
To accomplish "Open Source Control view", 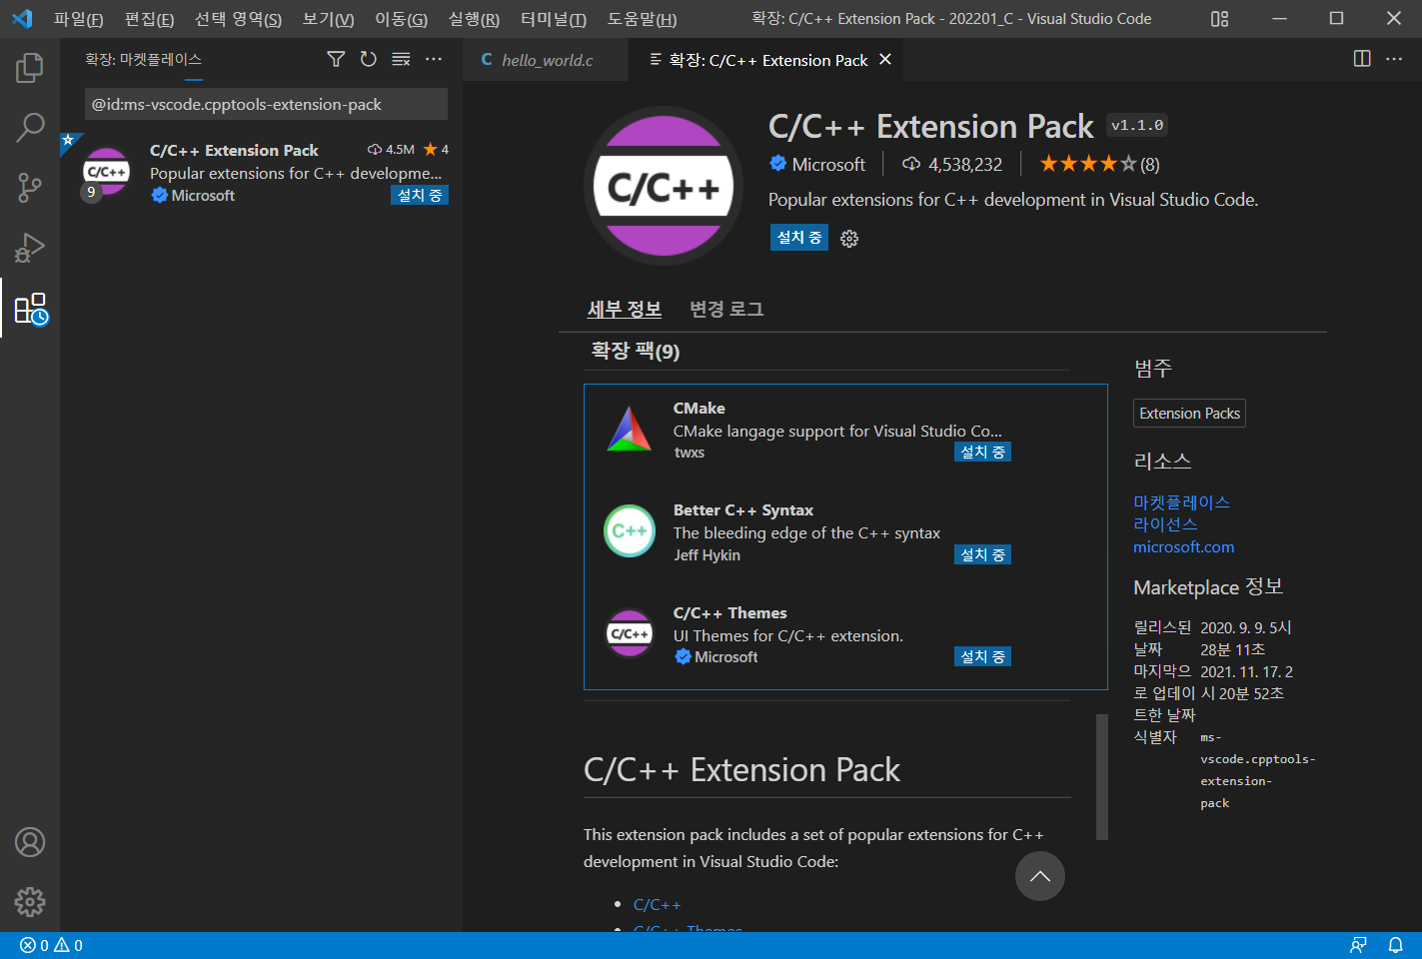I will [x=30, y=187].
